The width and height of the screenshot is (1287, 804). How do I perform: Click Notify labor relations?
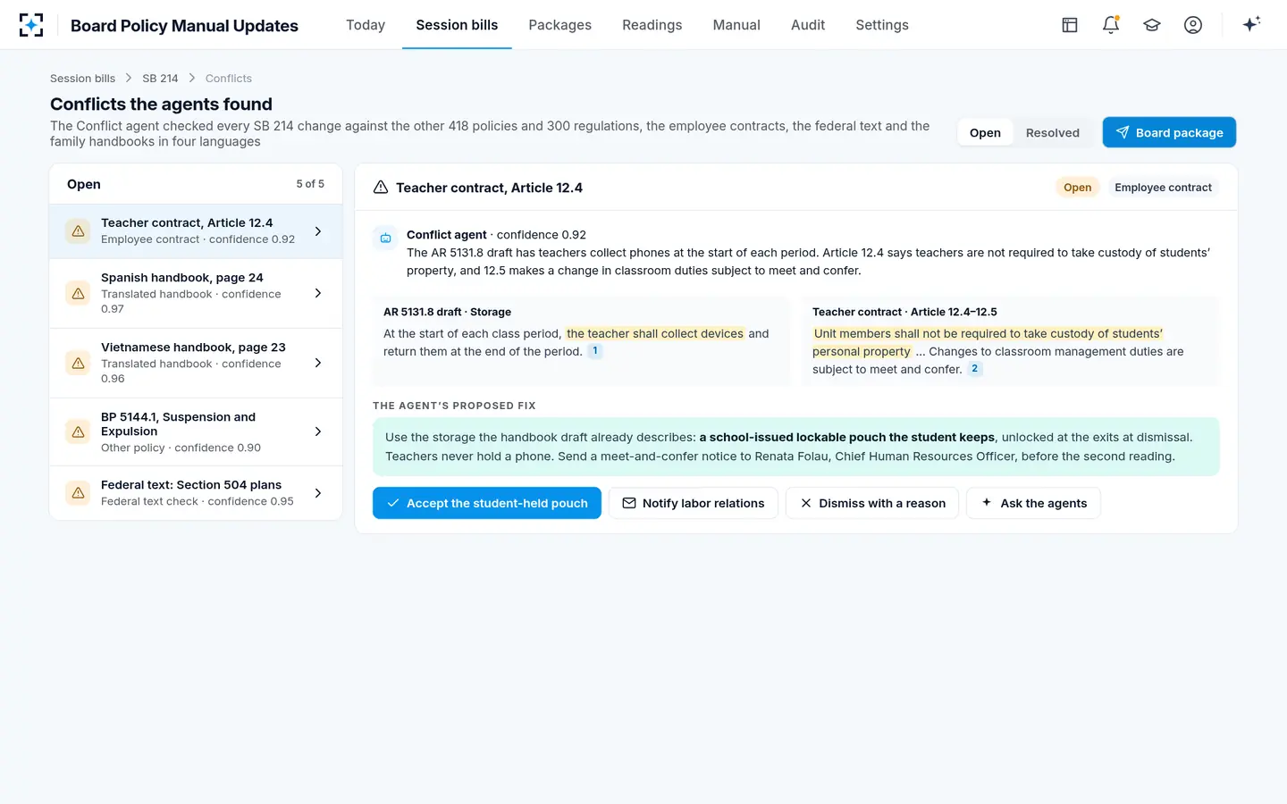694,503
